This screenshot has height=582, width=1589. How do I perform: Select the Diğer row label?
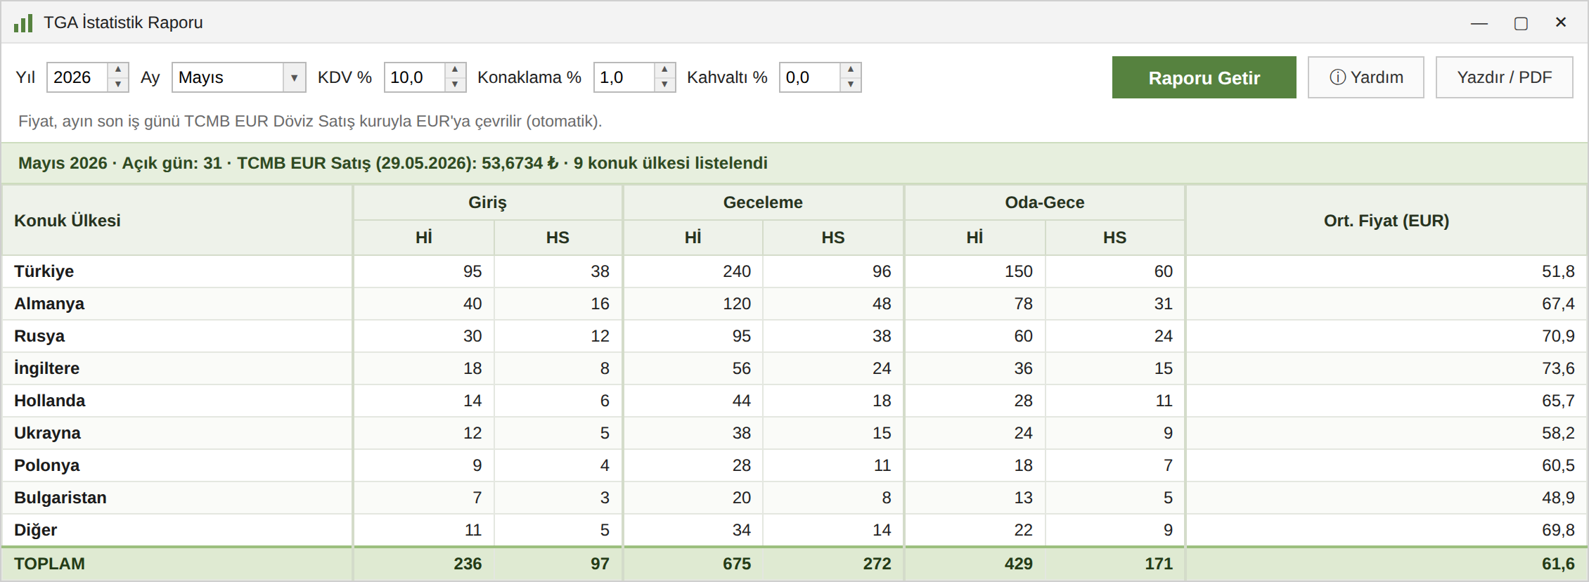[35, 530]
